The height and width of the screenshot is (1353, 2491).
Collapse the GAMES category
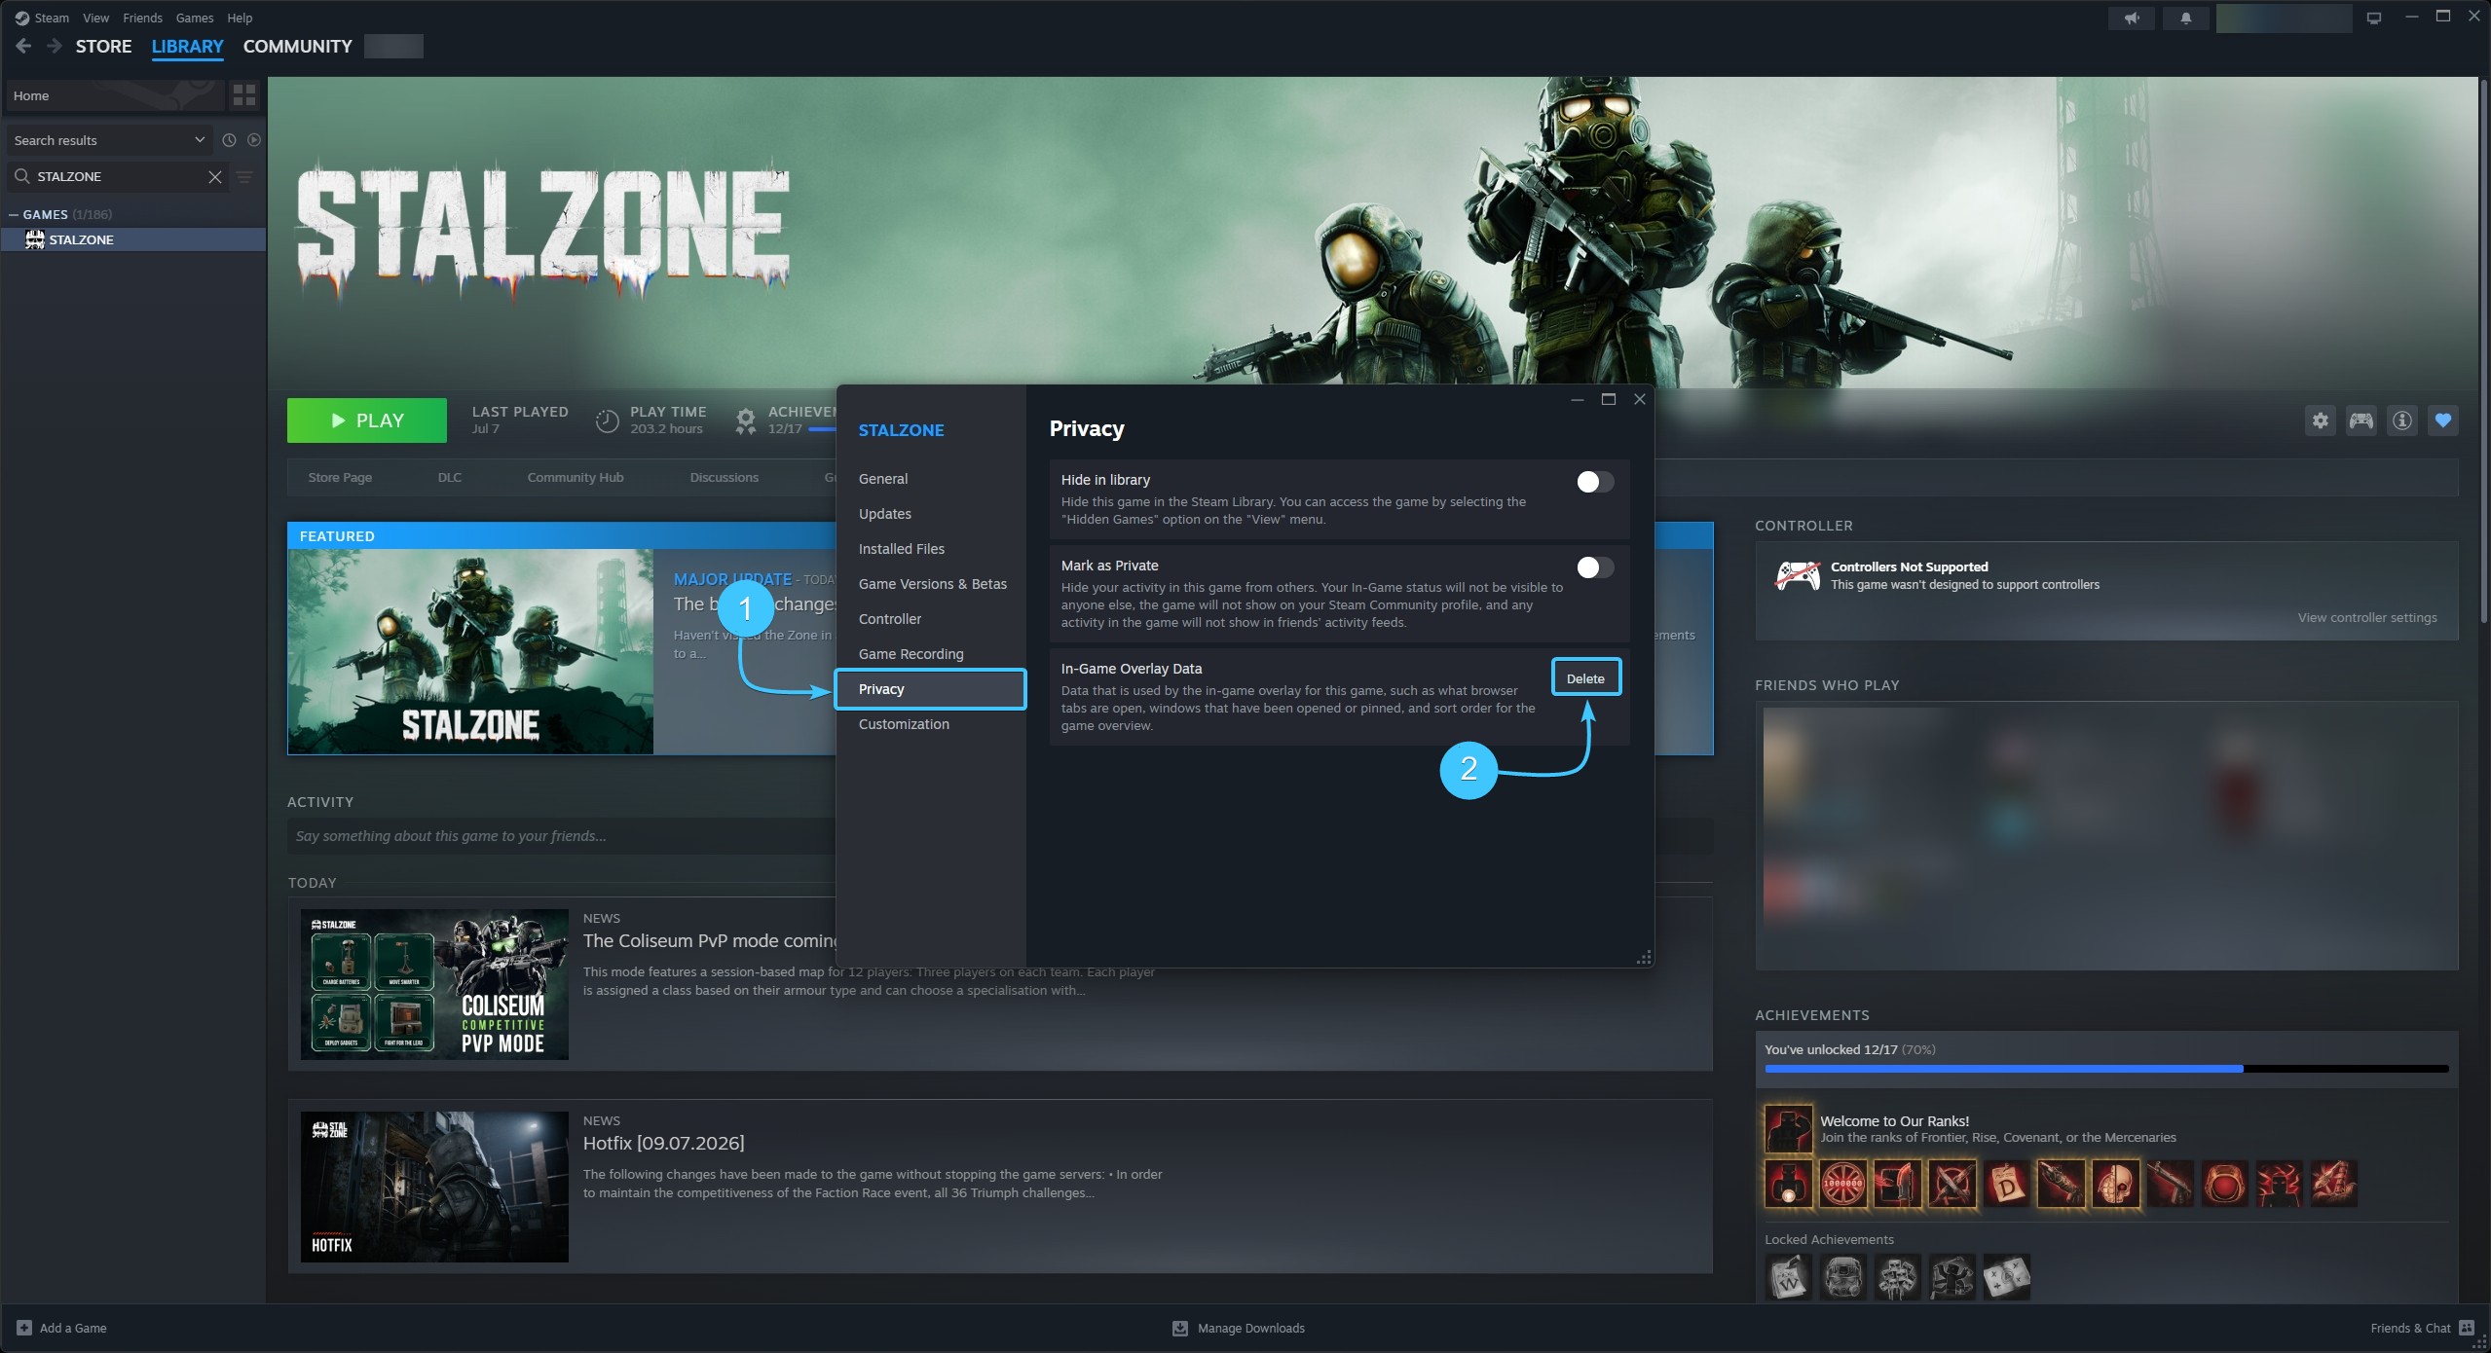(x=14, y=214)
